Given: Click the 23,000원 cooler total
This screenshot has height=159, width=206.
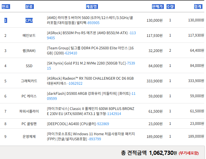Looking at the screenshot, I should point(197,124).
